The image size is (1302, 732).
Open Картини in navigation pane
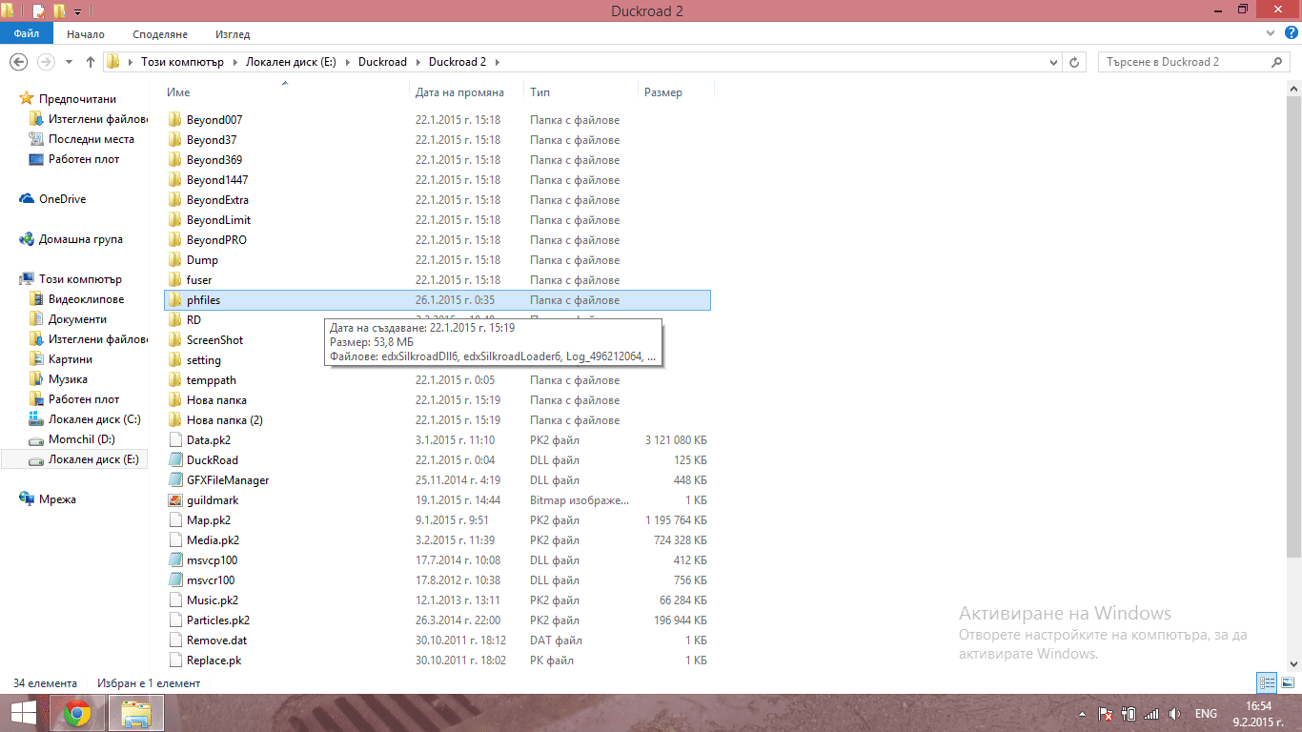coord(71,359)
